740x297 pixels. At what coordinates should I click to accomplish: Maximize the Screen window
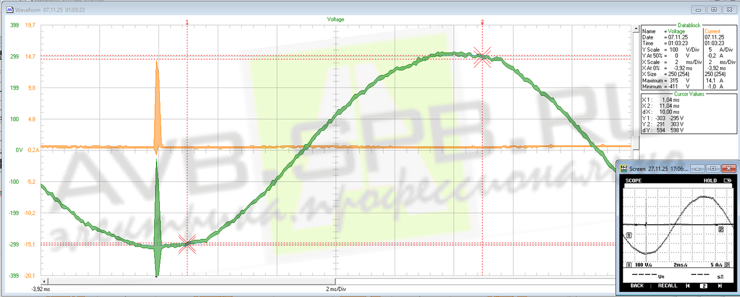point(714,169)
